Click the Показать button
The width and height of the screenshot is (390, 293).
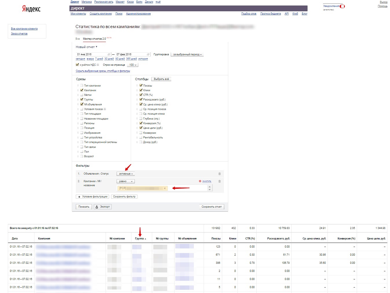(84, 207)
